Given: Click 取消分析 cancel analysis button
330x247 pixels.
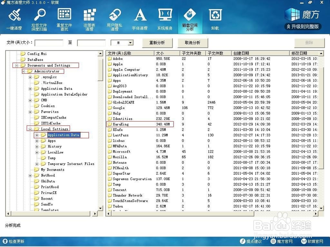Looking at the screenshot, I should (193, 42).
